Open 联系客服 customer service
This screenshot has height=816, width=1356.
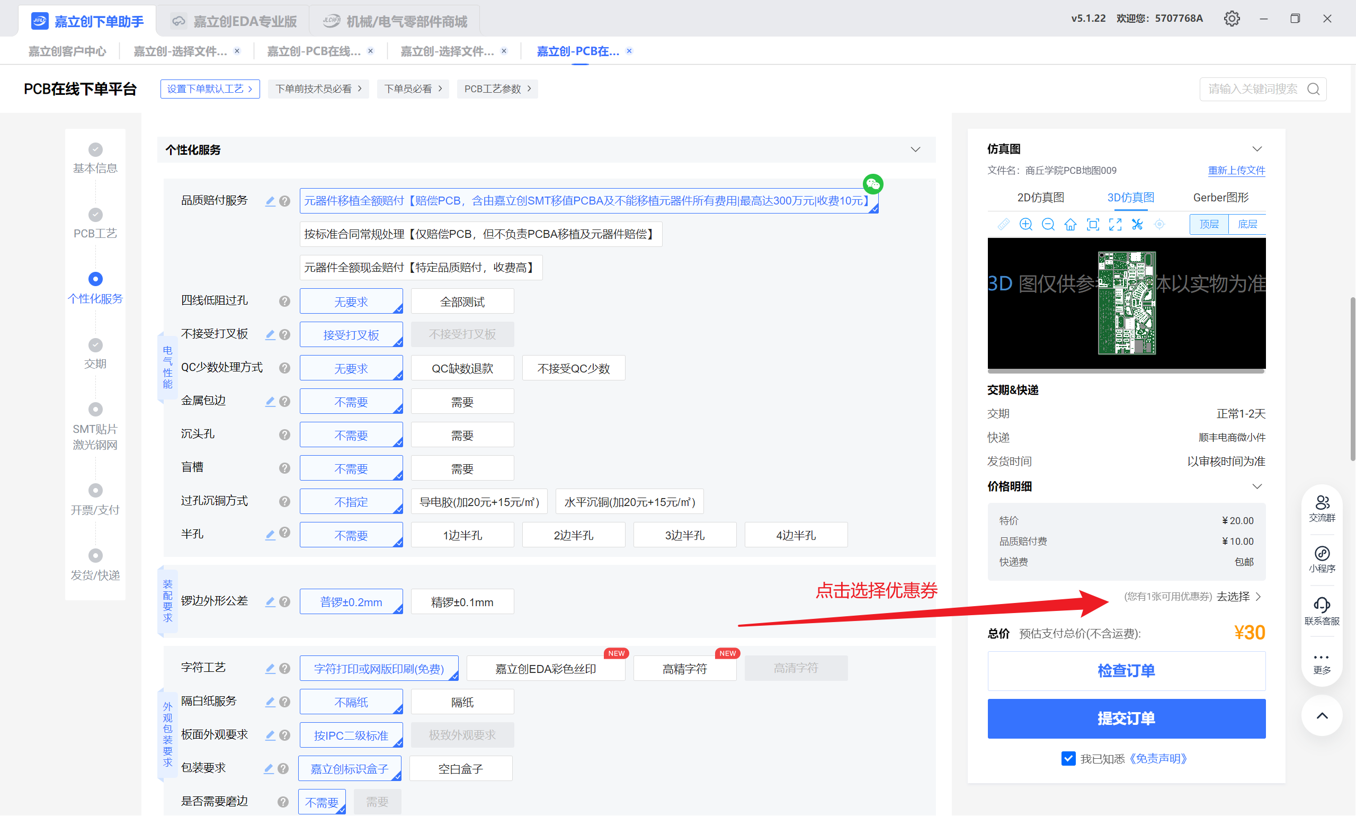[1322, 611]
